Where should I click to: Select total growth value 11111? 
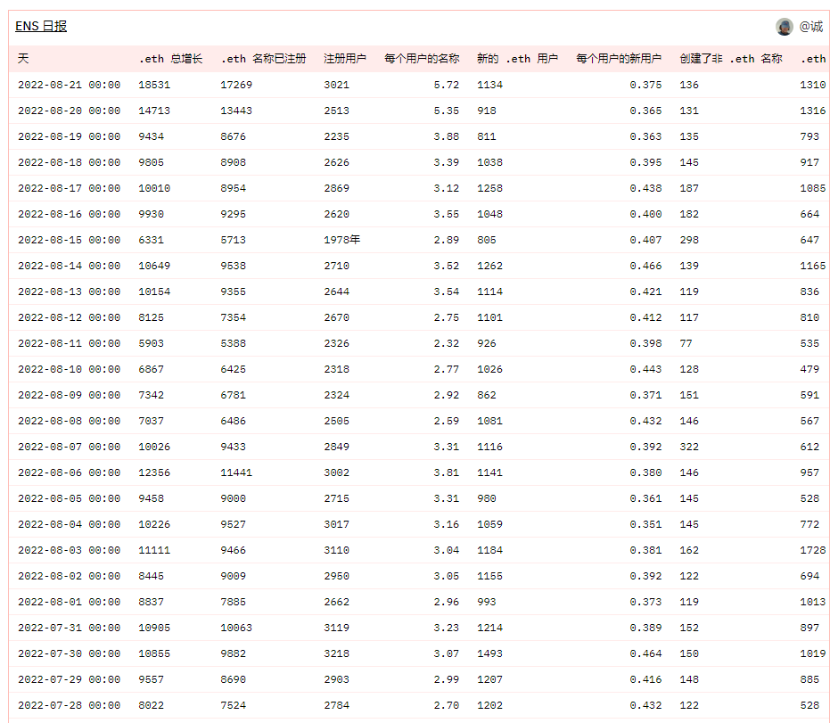click(x=154, y=550)
